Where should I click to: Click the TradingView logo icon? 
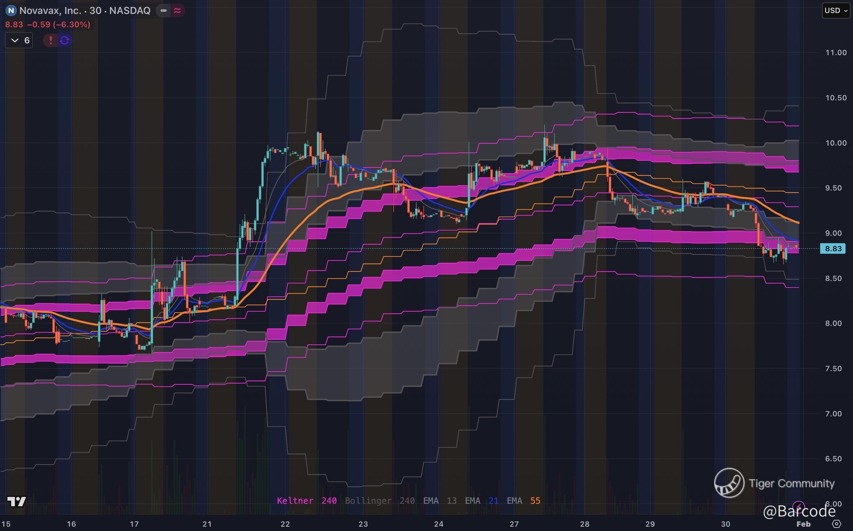tap(16, 502)
